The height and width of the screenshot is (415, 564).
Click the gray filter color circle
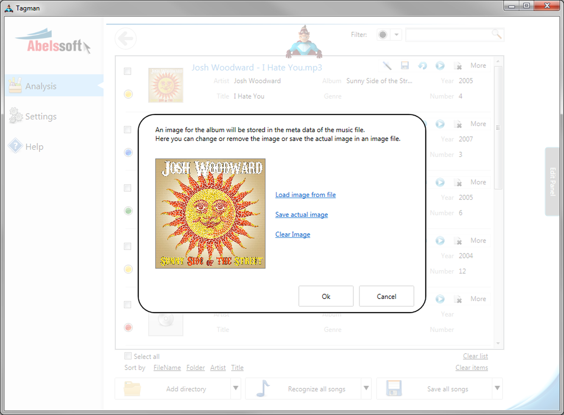coord(383,35)
